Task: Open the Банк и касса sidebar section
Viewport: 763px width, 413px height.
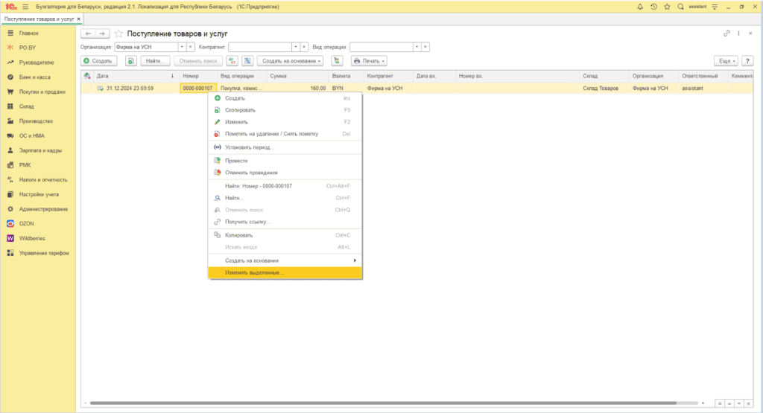Action: click(34, 77)
